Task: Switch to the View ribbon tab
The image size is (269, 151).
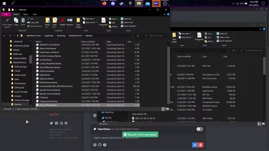Action: (x=34, y=14)
